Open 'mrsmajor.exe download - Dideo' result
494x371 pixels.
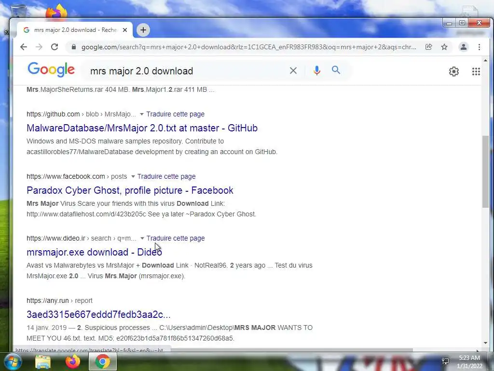tap(94, 252)
